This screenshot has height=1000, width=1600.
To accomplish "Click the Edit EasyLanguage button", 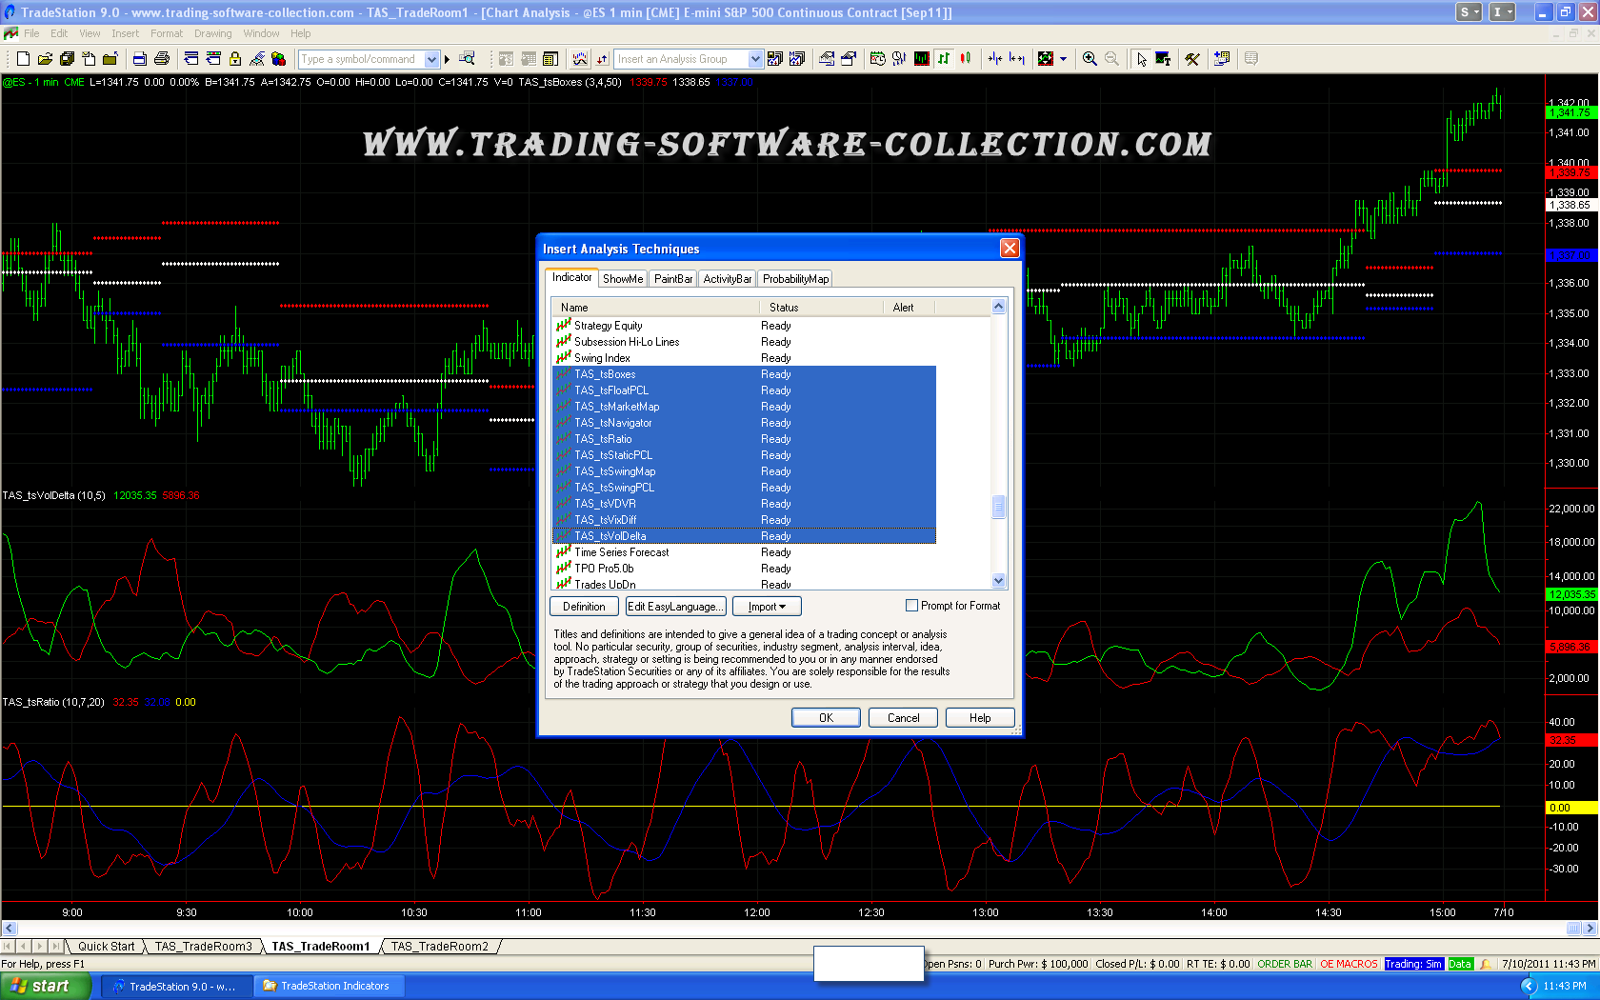I will click(676, 607).
